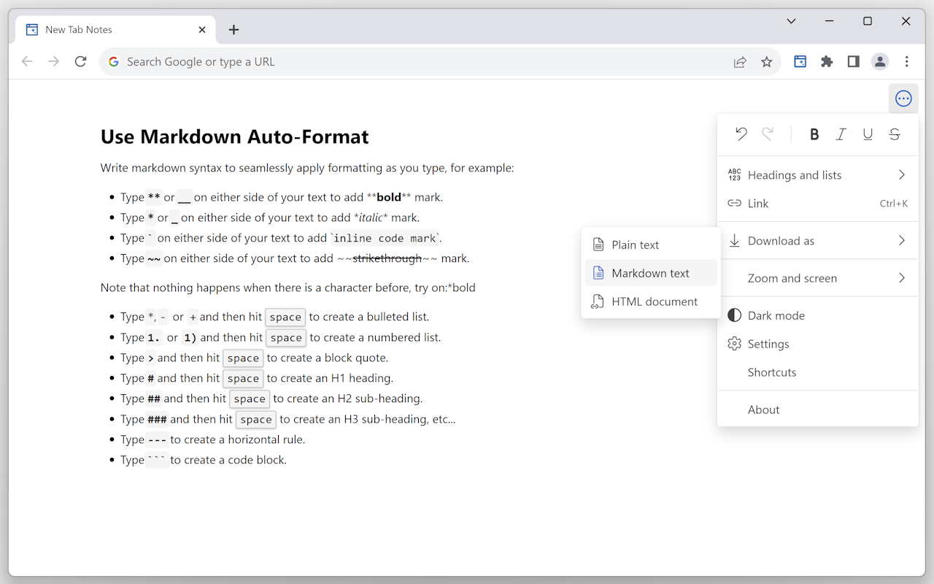
Task: Apply strikethrough formatting
Action: [x=894, y=134]
